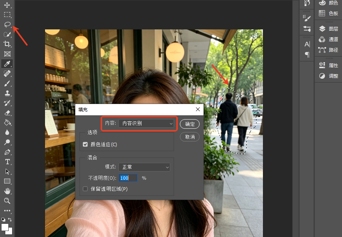Cancel the dialog with 取消

[190, 137]
